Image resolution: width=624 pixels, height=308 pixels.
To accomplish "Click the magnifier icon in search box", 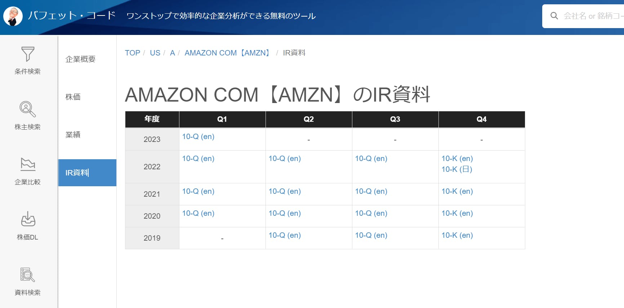I will point(554,16).
